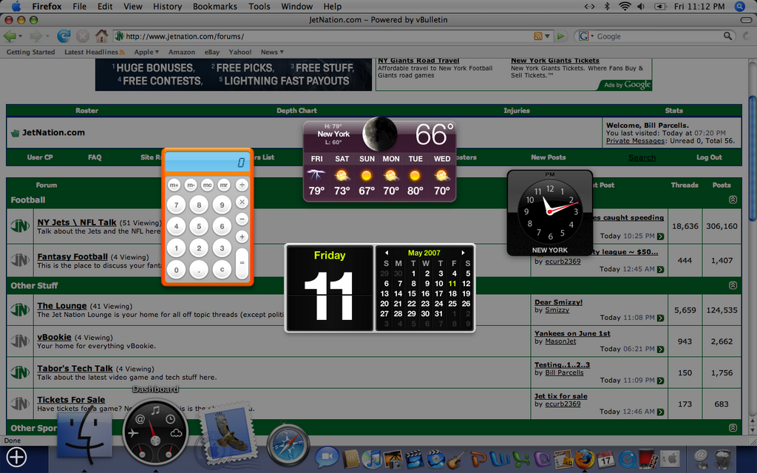Open GarageBand guitar icon in the Dock
Image resolution: width=757 pixels, height=473 pixels.
point(456,459)
